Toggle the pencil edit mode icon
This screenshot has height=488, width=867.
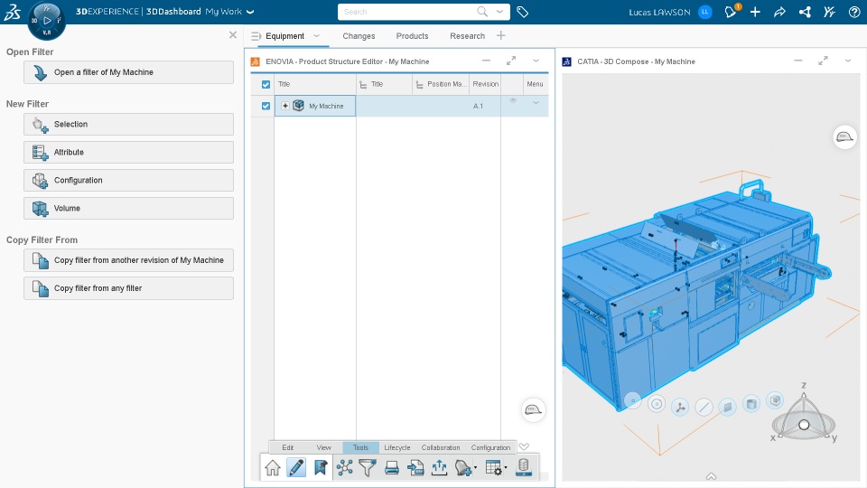tap(296, 467)
